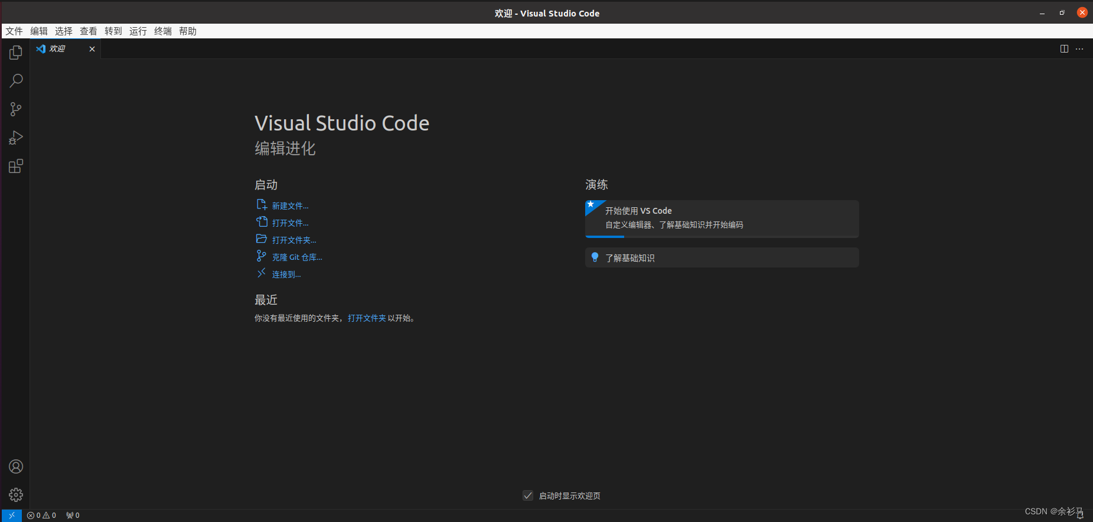Maximize the Visual Studio Code window
The width and height of the screenshot is (1093, 522).
point(1062,13)
